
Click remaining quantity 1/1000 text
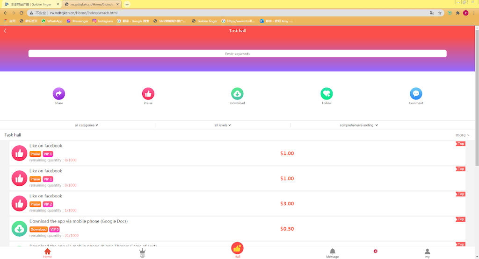[x=53, y=210]
